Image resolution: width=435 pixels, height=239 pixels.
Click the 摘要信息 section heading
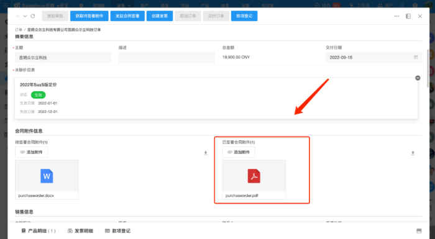pyautogui.click(x=24, y=37)
